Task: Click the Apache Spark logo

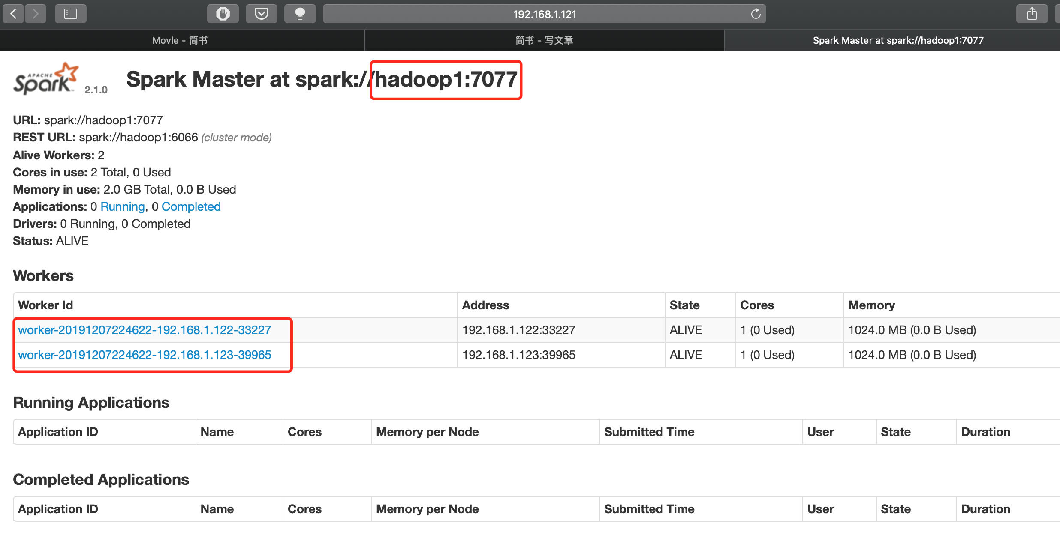Action: tap(46, 78)
